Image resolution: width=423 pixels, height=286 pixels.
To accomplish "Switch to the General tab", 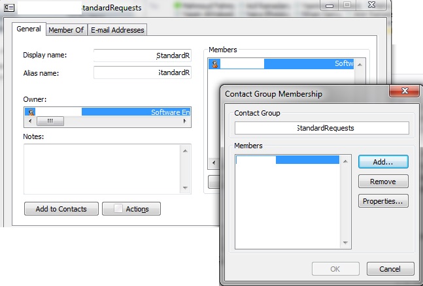I will pos(29,29).
